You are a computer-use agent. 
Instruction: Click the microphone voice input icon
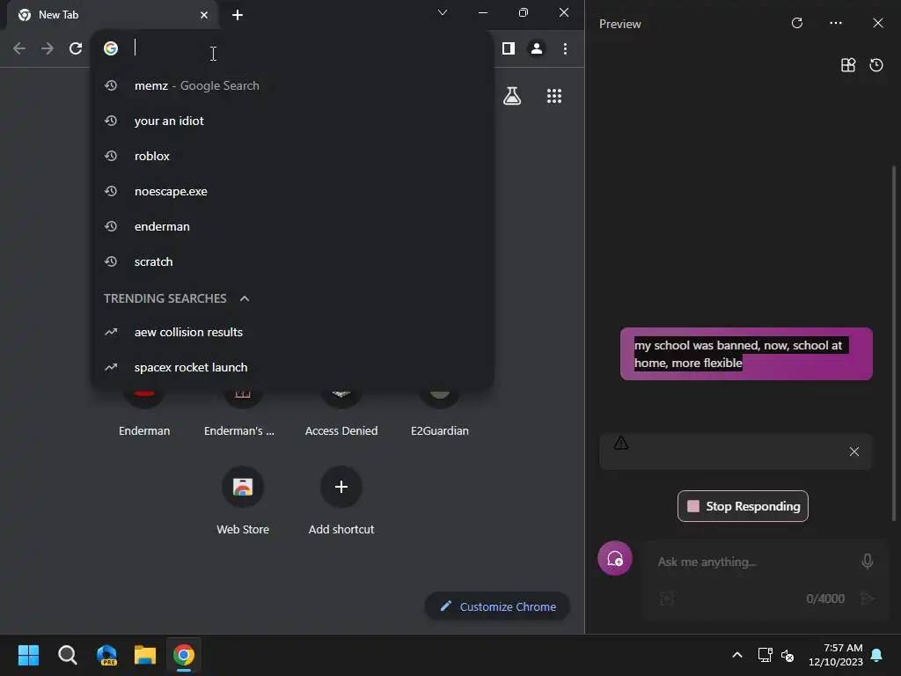[867, 561]
